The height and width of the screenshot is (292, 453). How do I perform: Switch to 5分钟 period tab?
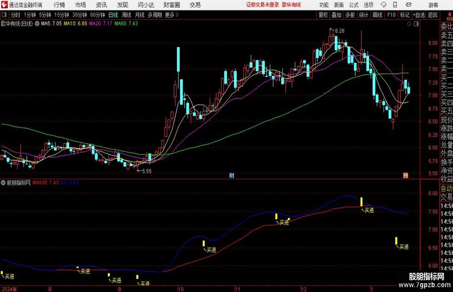(x=45, y=15)
